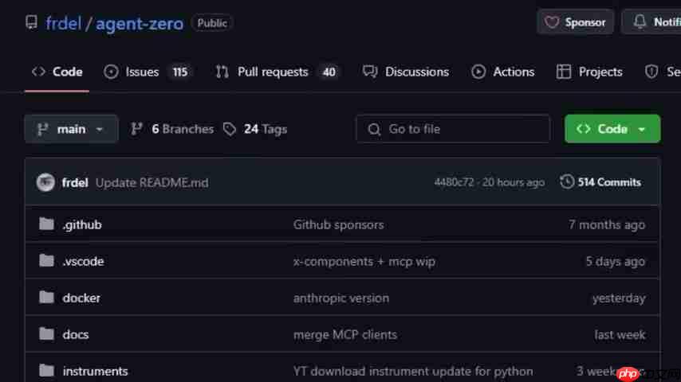Screen dimensions: 681x382
Task: Click the pull request branch icon
Action: (x=222, y=72)
